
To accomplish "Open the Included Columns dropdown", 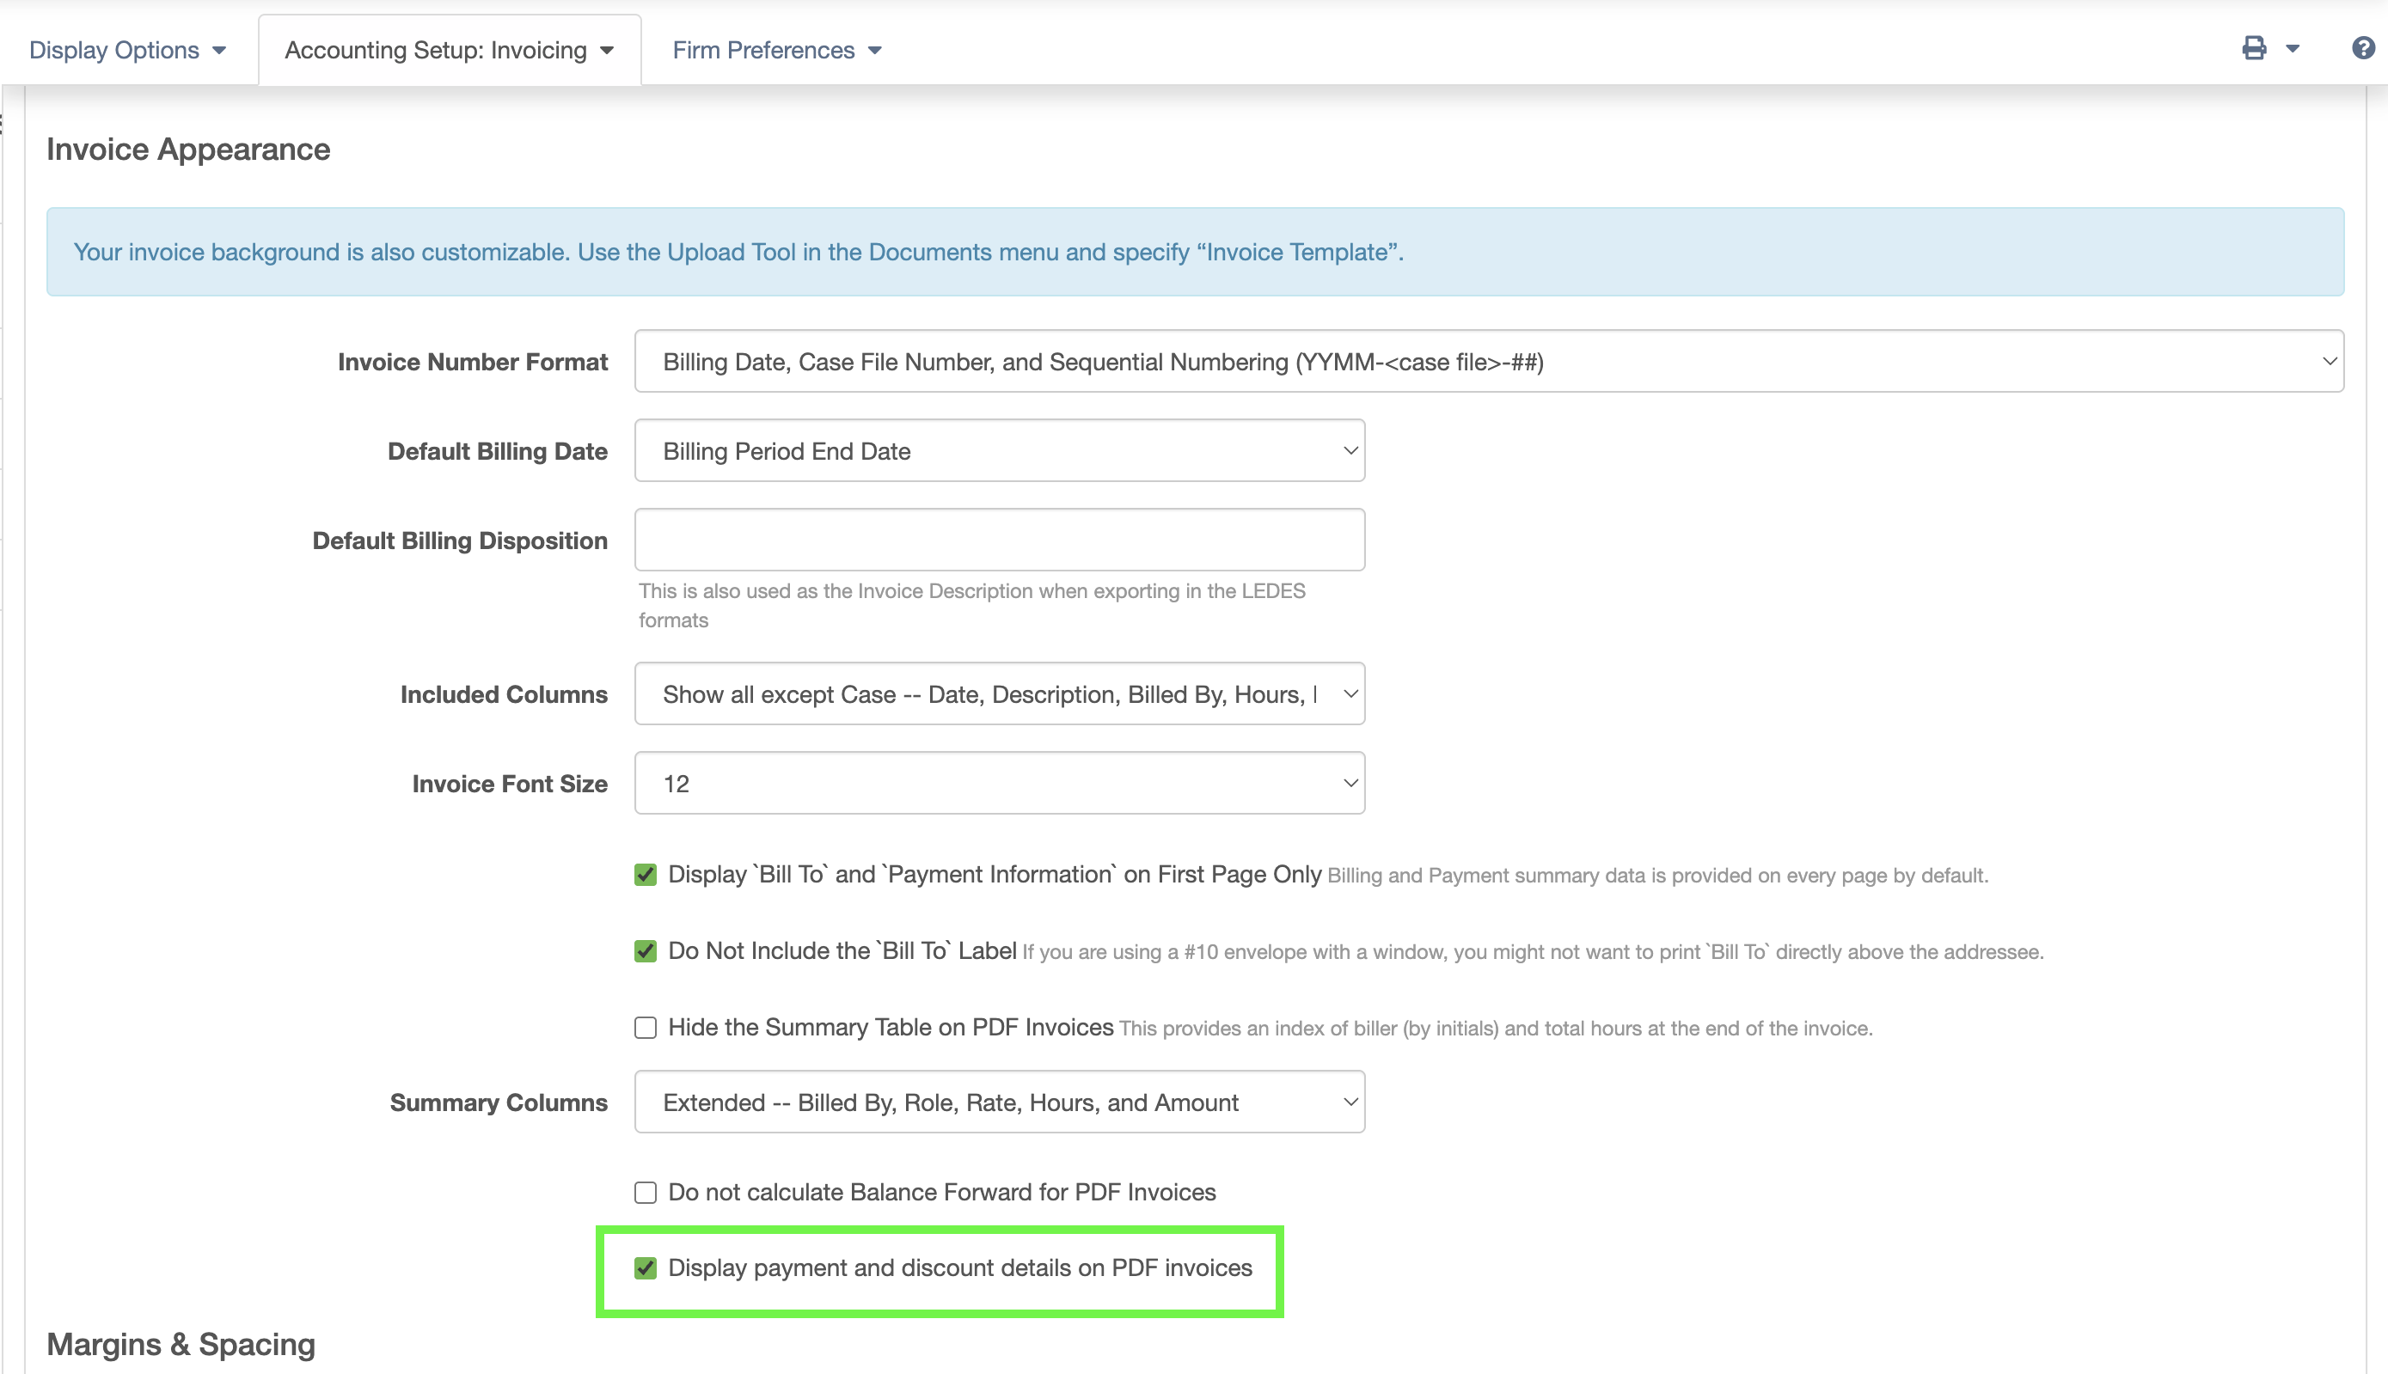I will tap(1000, 693).
